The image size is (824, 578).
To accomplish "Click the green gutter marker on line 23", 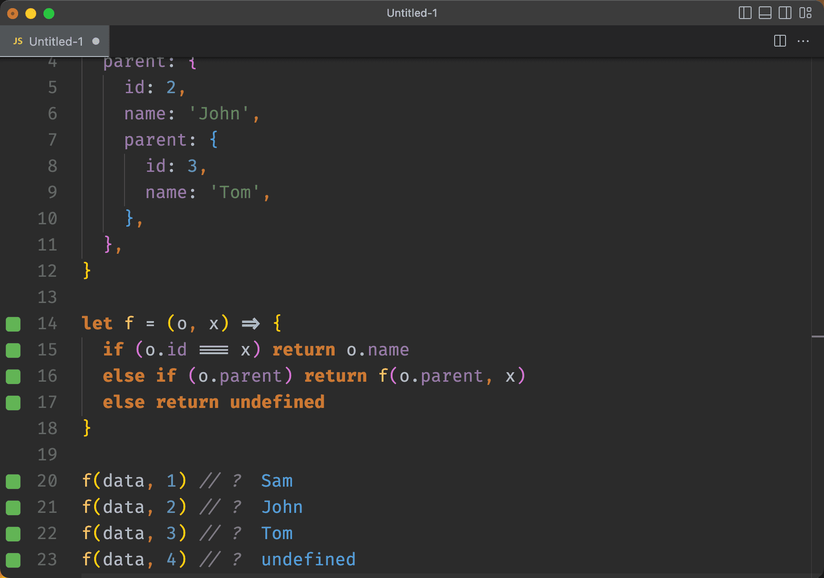I will tap(13, 560).
